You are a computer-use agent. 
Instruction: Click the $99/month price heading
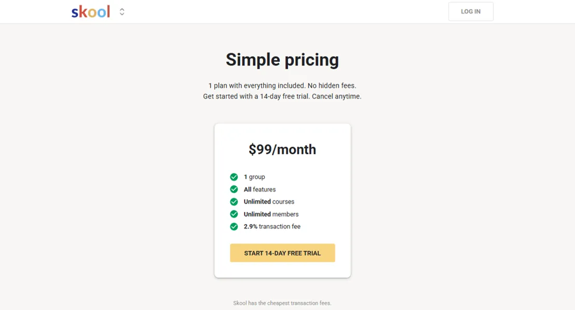pyautogui.click(x=282, y=150)
